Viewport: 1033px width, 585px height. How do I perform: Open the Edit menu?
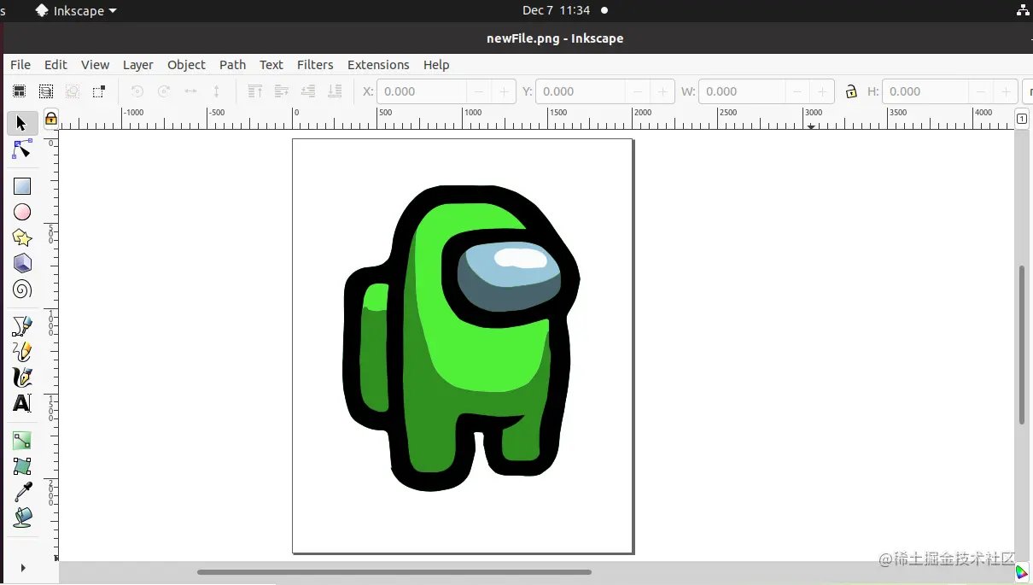pyautogui.click(x=55, y=65)
